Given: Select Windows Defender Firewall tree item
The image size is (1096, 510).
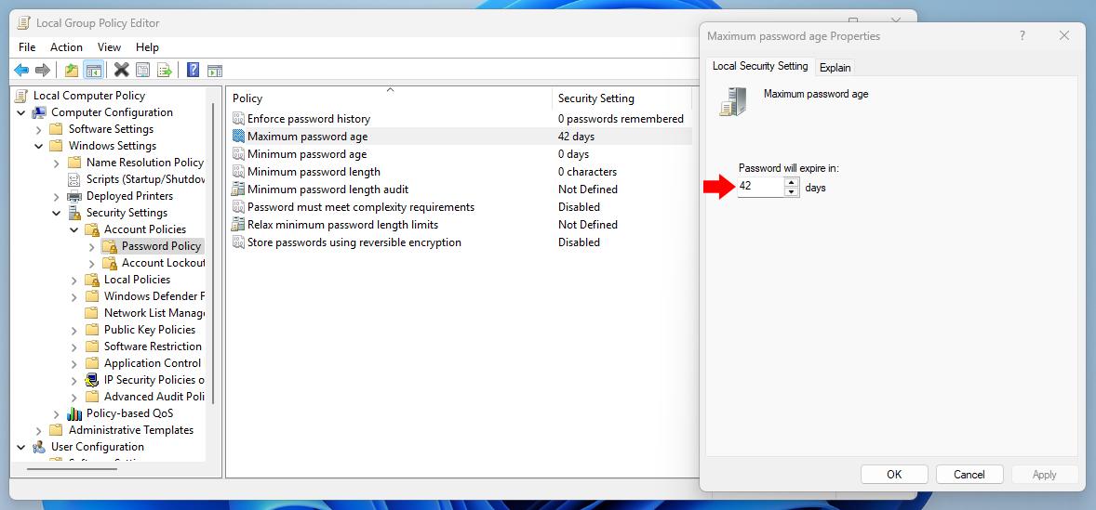Looking at the screenshot, I should pyautogui.click(x=154, y=296).
